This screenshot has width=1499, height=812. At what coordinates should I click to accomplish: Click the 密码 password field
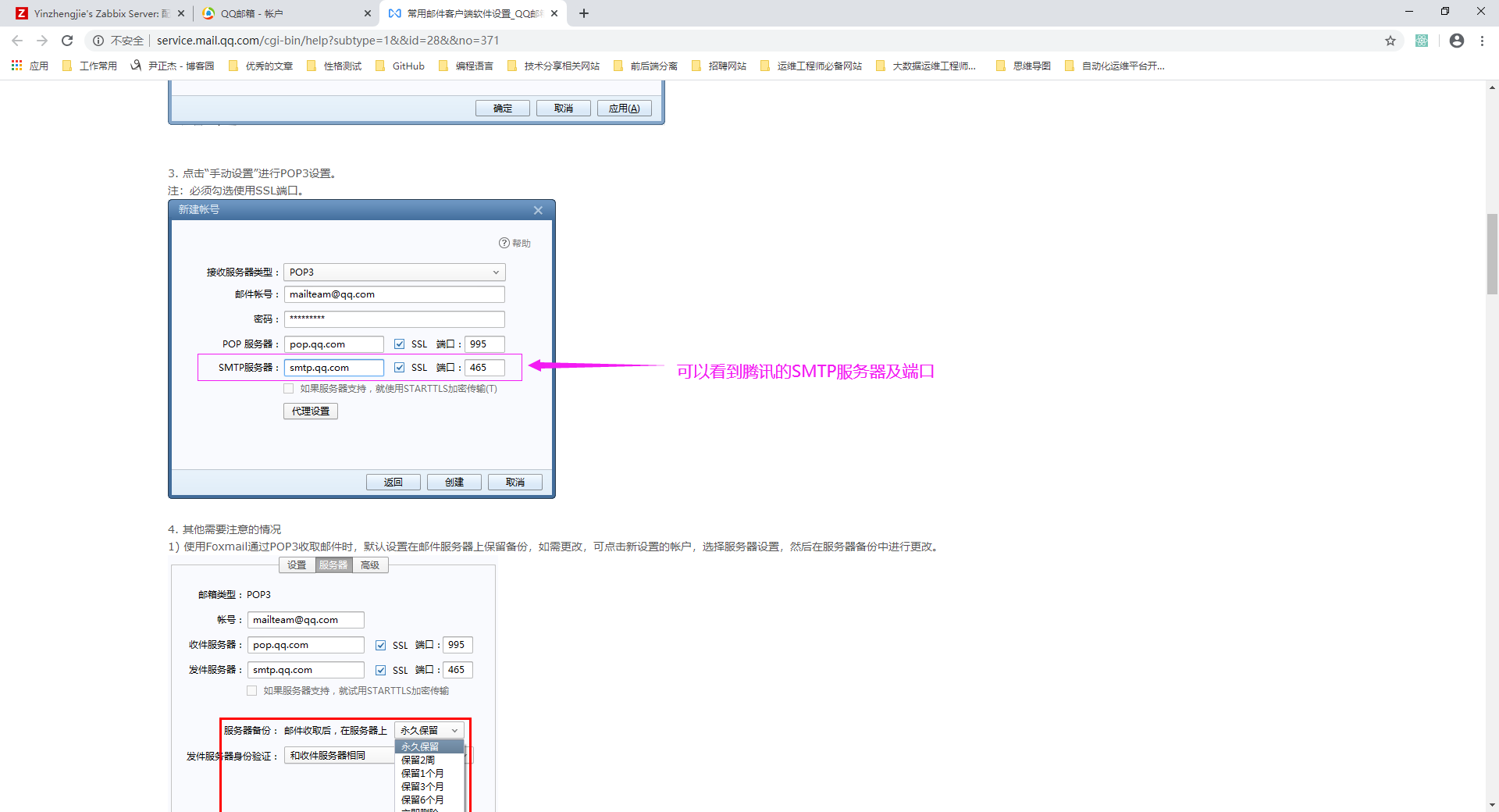coord(394,319)
